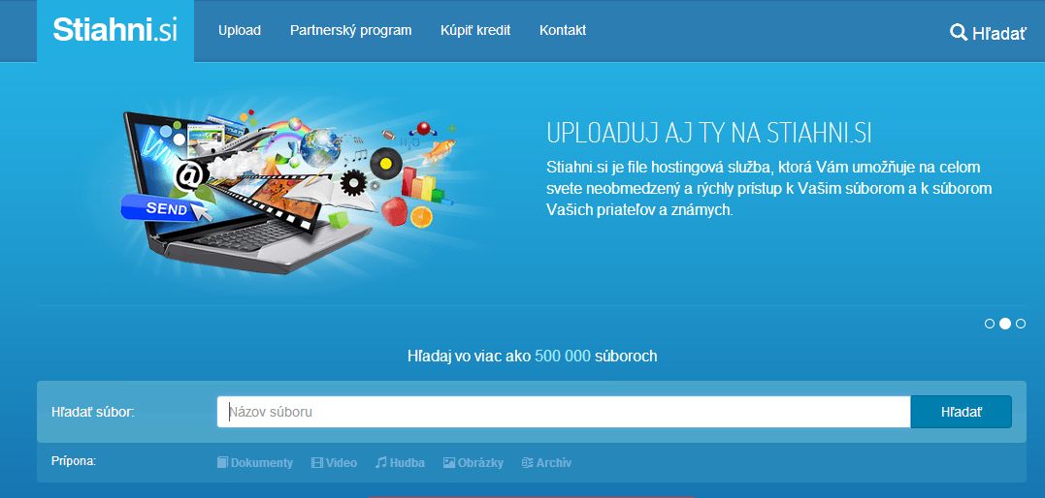Click the Hľadať link in header
The height and width of the screenshot is (498, 1045).
click(998, 33)
